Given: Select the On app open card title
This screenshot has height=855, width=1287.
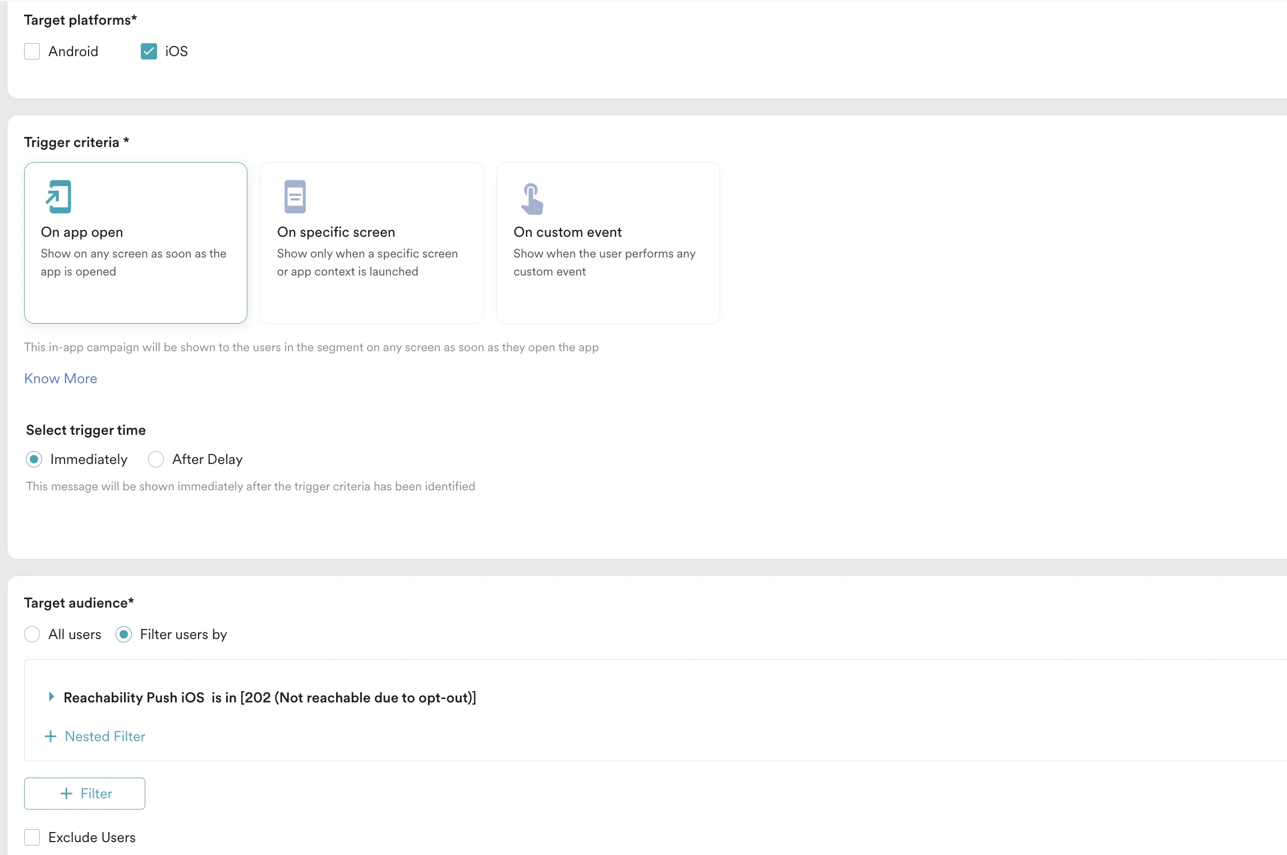Looking at the screenshot, I should (x=82, y=232).
